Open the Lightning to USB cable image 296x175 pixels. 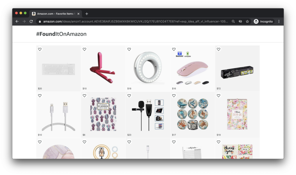(x=58, y=117)
